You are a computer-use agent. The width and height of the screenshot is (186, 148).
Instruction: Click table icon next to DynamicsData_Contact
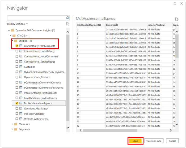click(21, 77)
